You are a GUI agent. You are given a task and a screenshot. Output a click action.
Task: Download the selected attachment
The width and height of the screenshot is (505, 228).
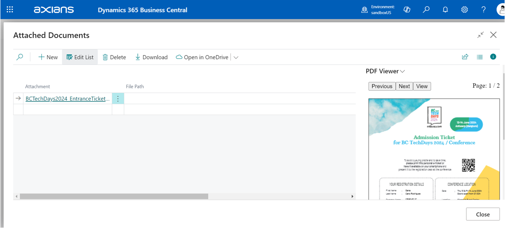[x=151, y=57]
